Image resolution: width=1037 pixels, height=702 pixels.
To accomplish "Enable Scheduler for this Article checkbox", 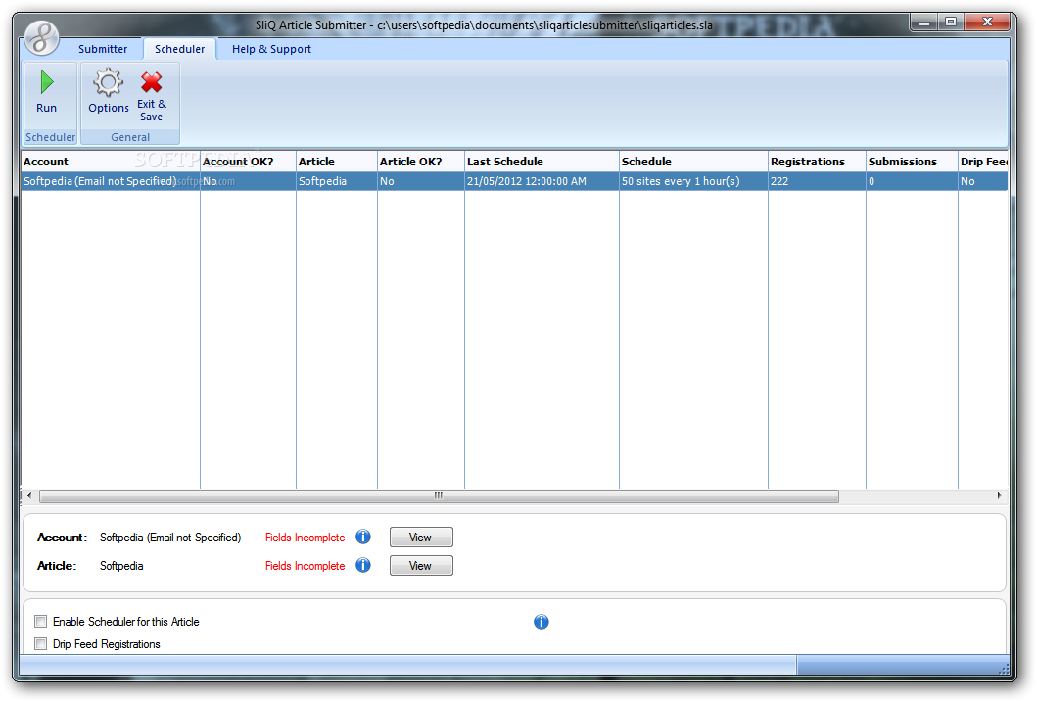I will tap(41, 622).
